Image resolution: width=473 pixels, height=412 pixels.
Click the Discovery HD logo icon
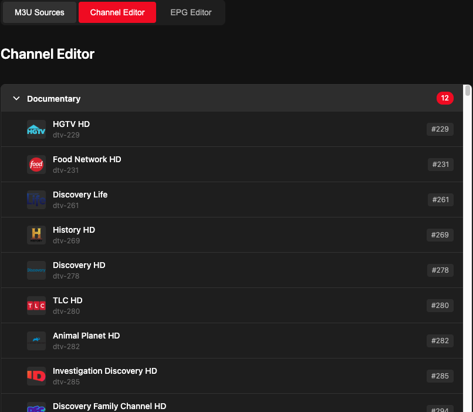(x=36, y=270)
